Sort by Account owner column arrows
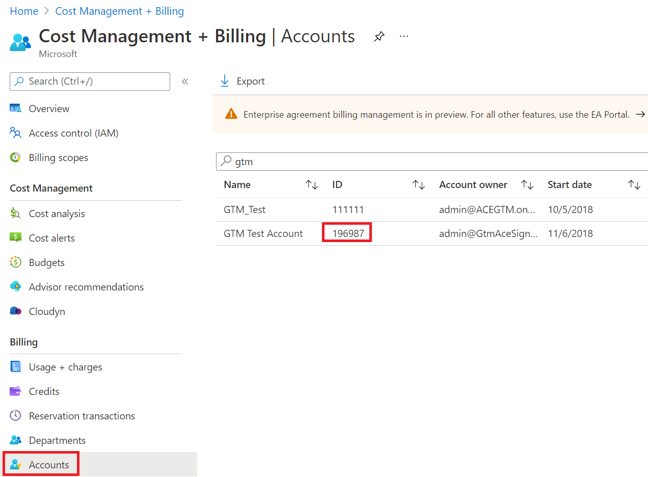This screenshot has width=648, height=477. pos(527,185)
